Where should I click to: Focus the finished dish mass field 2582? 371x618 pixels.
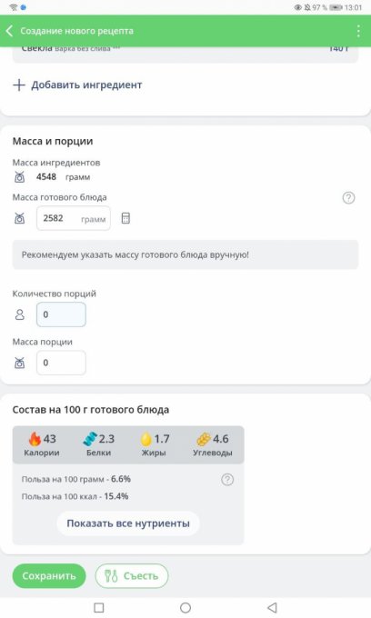[74, 218]
